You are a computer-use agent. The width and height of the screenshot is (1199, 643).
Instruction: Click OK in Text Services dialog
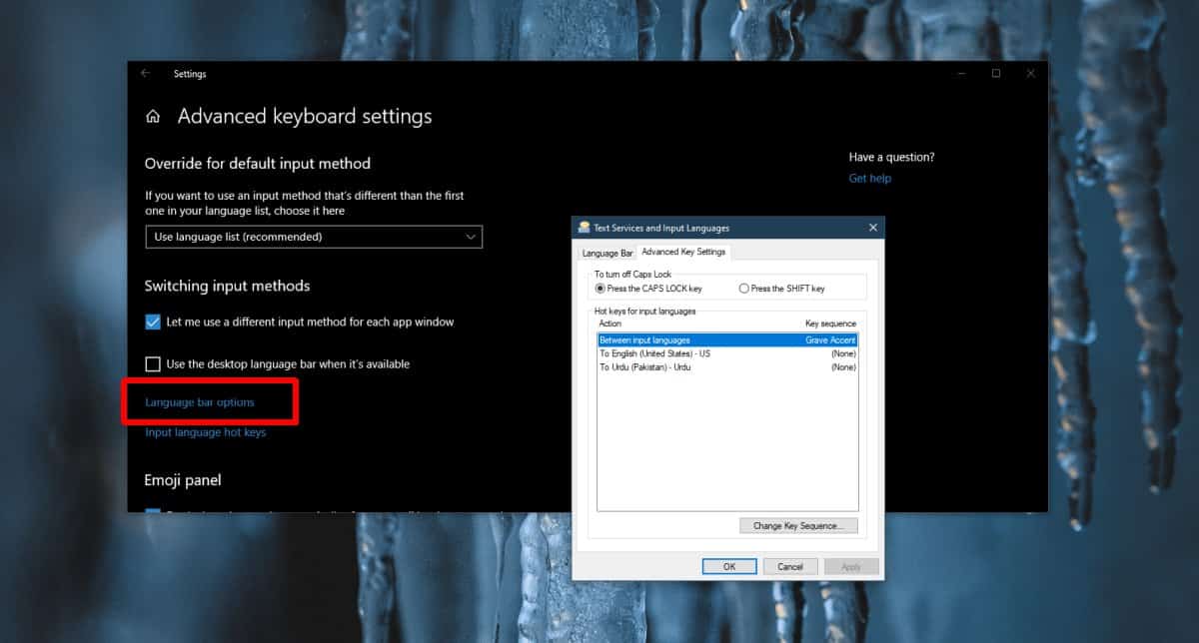tap(729, 566)
